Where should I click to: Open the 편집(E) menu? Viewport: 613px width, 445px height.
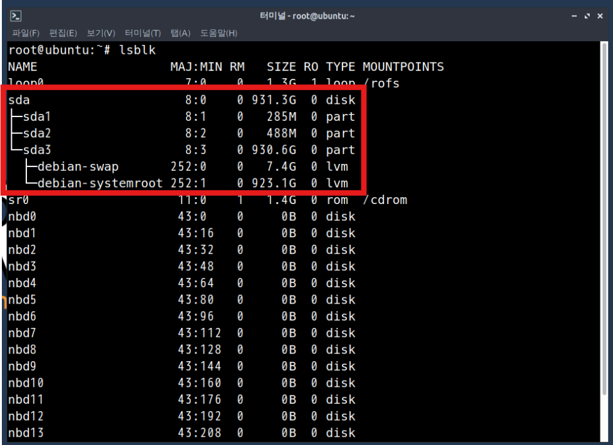pyautogui.click(x=63, y=33)
